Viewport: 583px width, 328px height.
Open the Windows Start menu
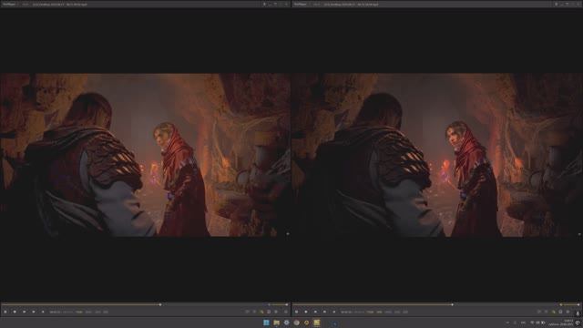pos(266,323)
